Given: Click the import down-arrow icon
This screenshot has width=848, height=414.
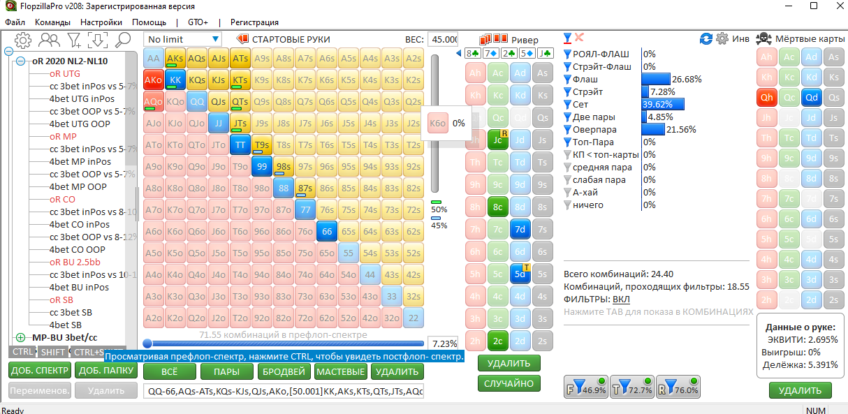Looking at the screenshot, I should 98,40.
